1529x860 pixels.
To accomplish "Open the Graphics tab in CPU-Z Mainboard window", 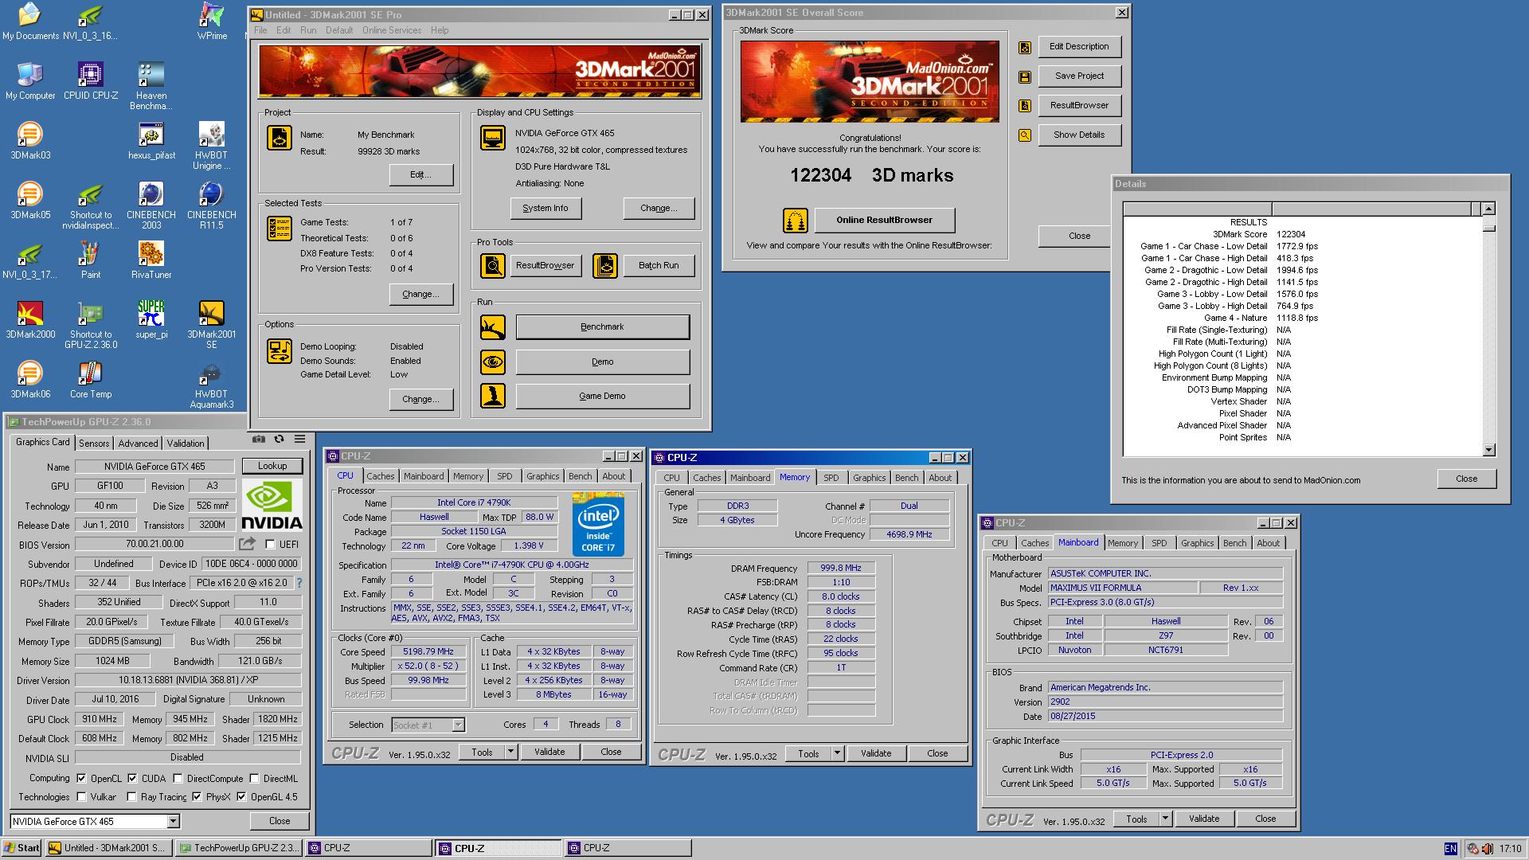I will (1197, 543).
